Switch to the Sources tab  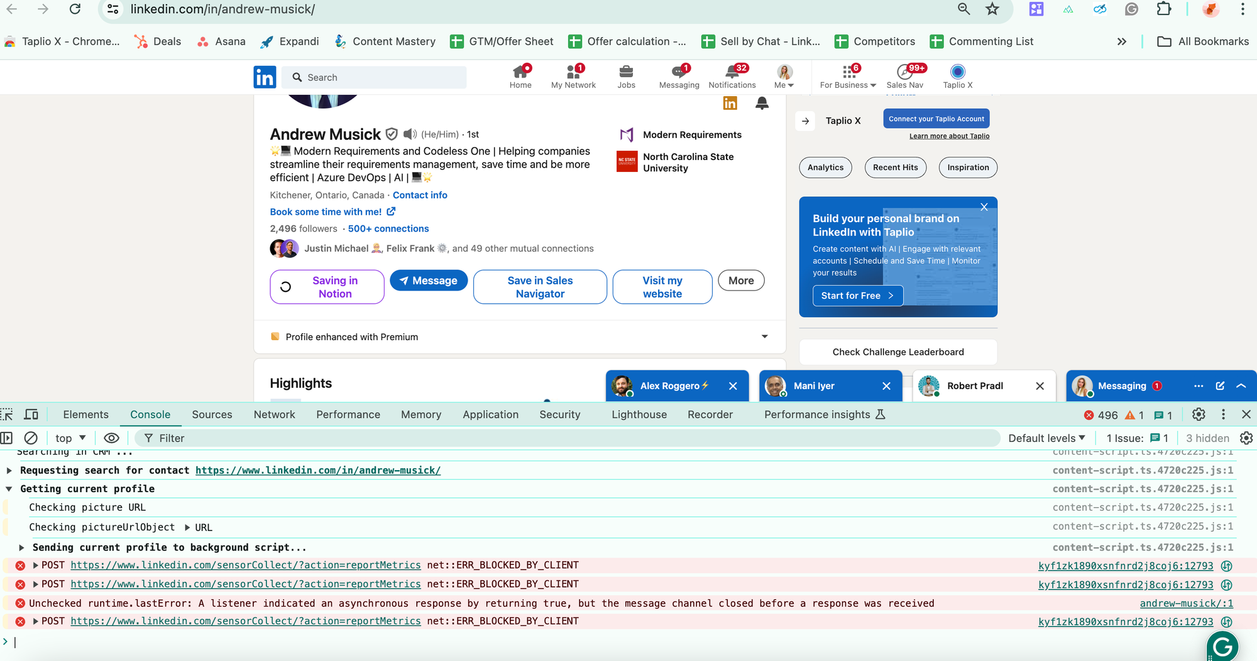tap(212, 414)
